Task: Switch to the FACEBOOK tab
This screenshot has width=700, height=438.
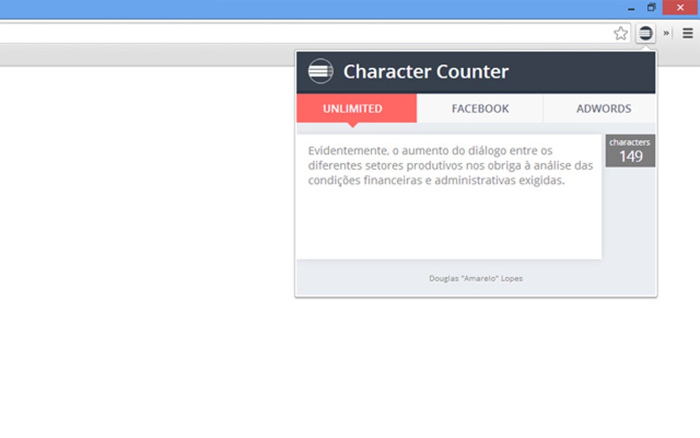Action: coord(480,108)
